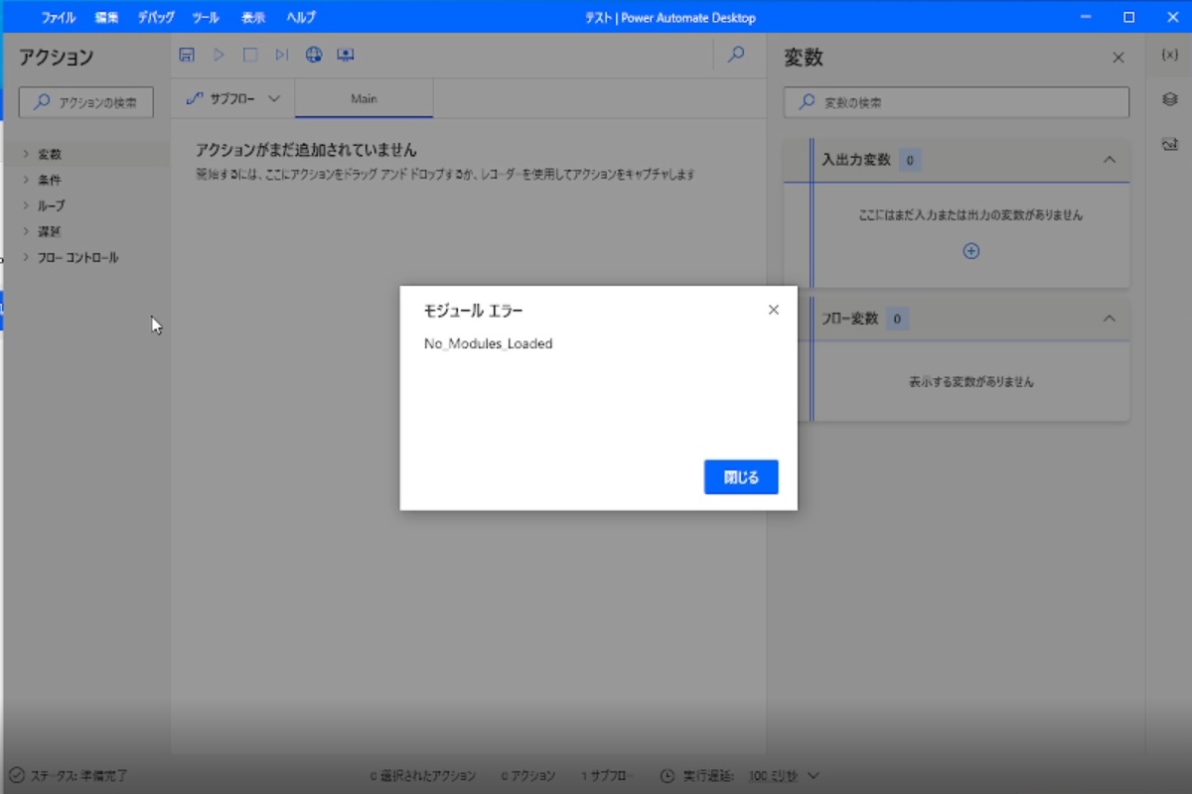Click the add input/output variable plus button

pos(970,250)
